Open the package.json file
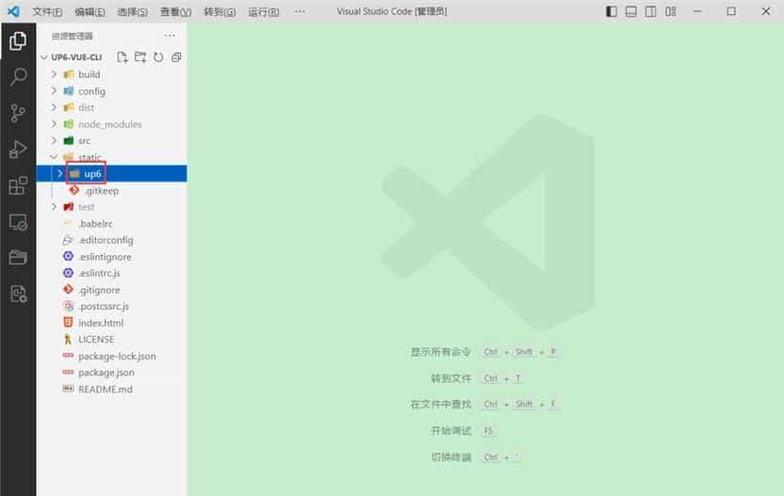 point(106,373)
